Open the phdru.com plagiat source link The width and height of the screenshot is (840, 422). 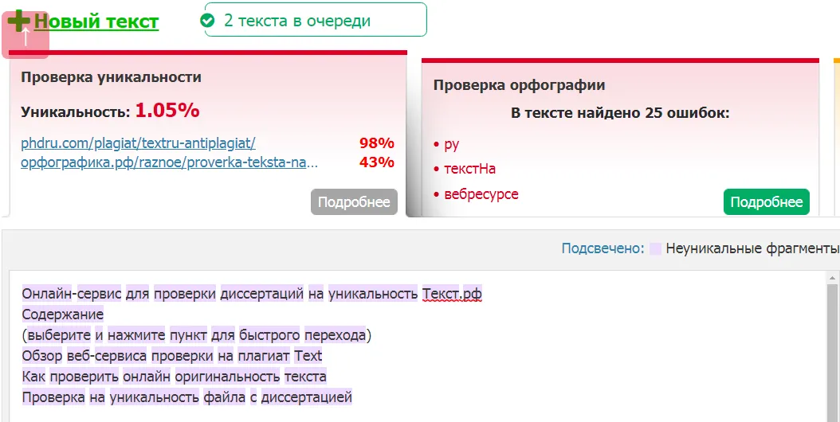[x=138, y=143]
